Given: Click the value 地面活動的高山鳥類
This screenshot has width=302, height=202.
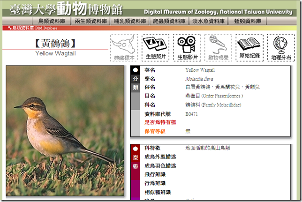Looking at the screenshot, I should (x=208, y=148).
